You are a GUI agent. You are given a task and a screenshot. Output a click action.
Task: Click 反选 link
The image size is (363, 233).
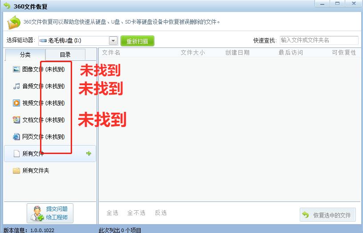[x=161, y=213]
